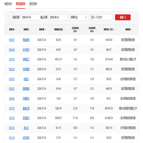This screenshot has width=143, height=143.
Task: Open stock code link 600458
Action: (12, 50)
